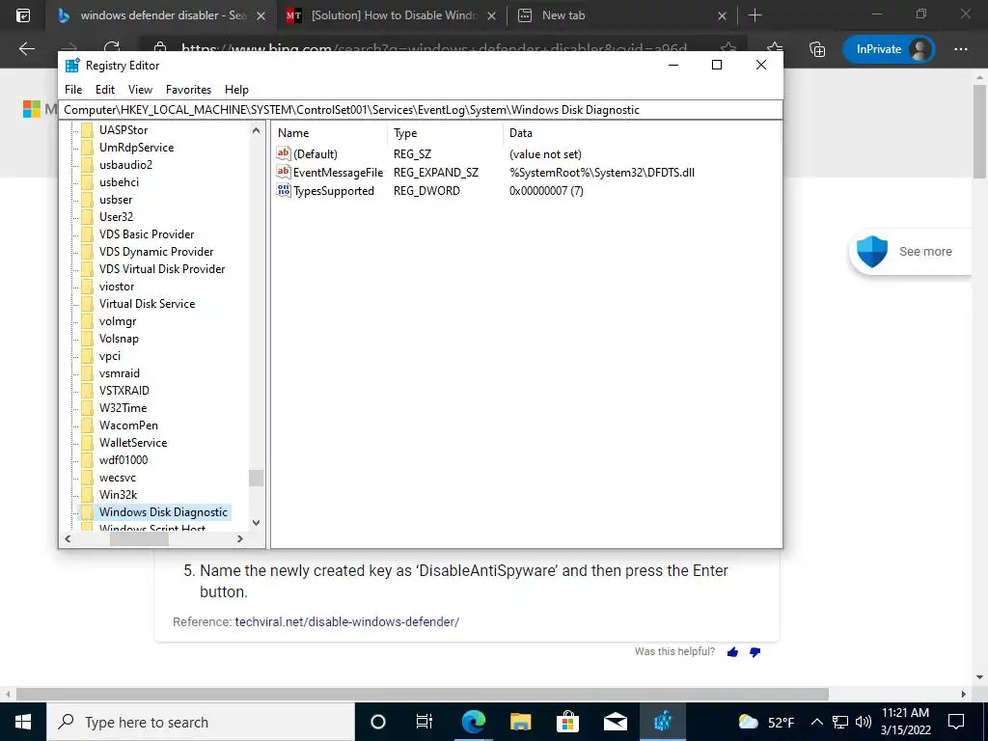Open the Edge Collections icon

(817, 48)
